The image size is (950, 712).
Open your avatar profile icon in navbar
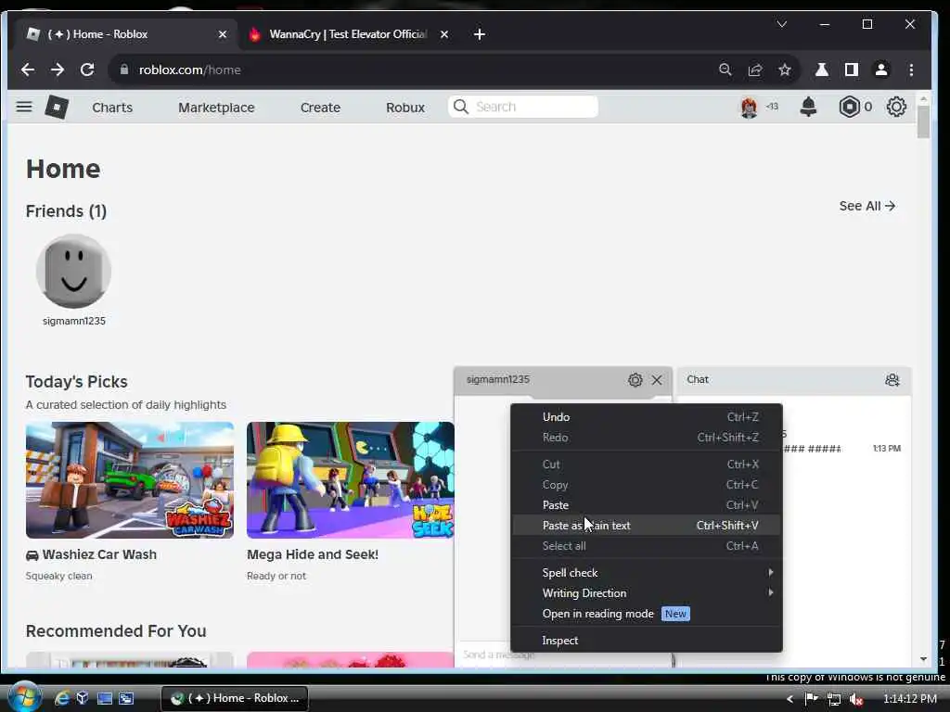(x=749, y=108)
